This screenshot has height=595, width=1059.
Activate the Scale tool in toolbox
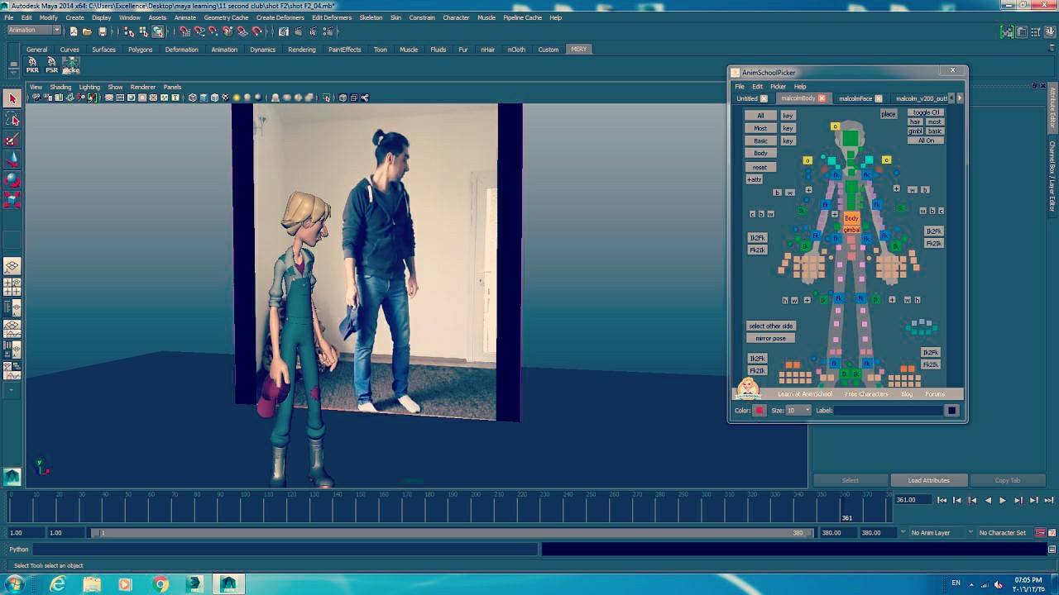(12, 200)
